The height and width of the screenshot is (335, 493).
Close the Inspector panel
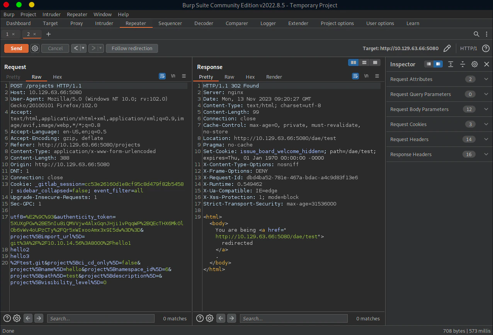coord(486,64)
